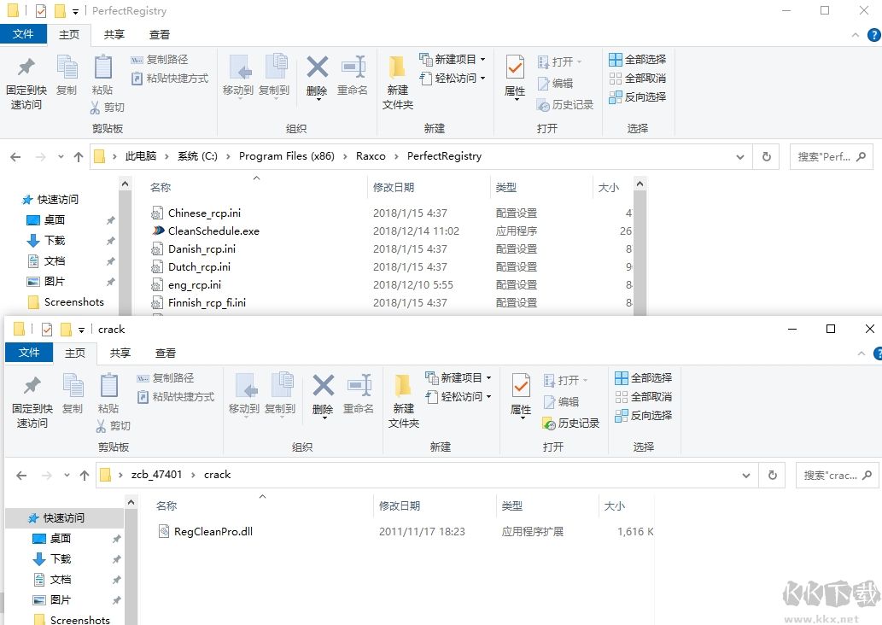Sort by 修改日期 column in PerfectRegistry window

(x=394, y=187)
